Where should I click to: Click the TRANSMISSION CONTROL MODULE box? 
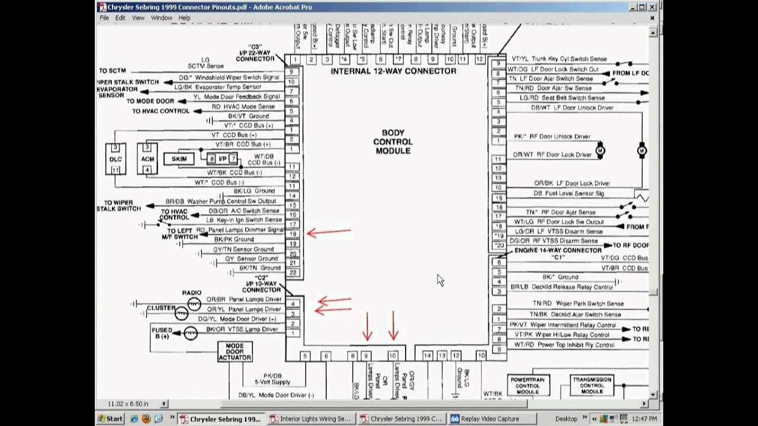592,385
